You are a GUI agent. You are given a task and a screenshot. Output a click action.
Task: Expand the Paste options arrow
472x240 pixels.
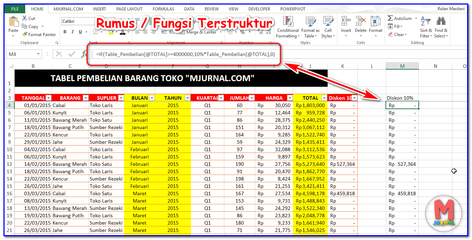point(13,36)
